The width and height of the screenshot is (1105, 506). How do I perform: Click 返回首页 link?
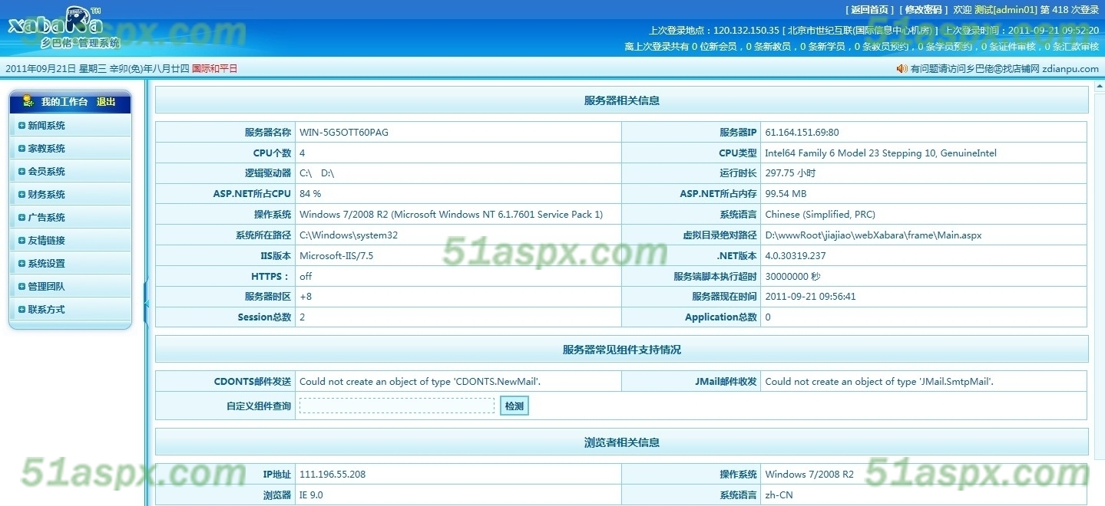[x=870, y=10]
